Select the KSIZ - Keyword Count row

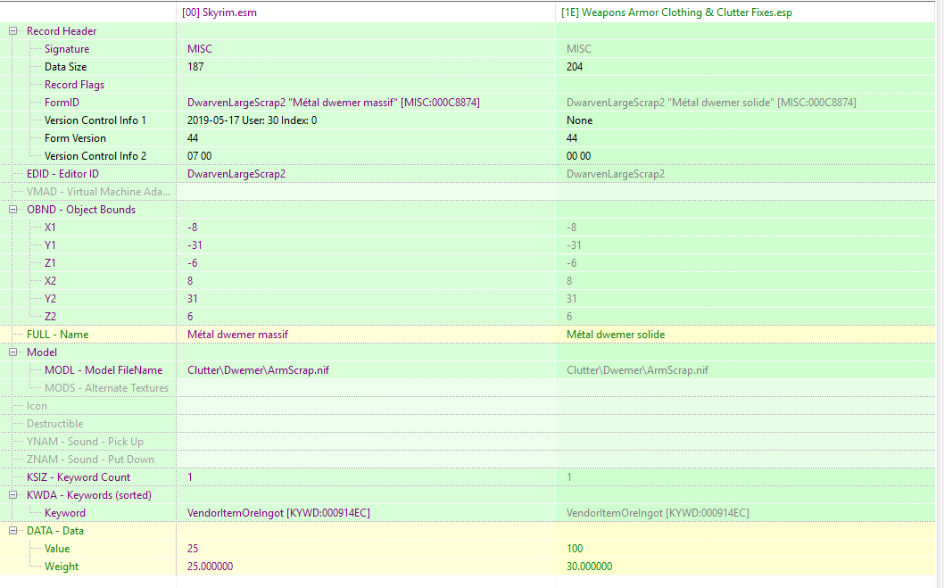pyautogui.click(x=79, y=477)
